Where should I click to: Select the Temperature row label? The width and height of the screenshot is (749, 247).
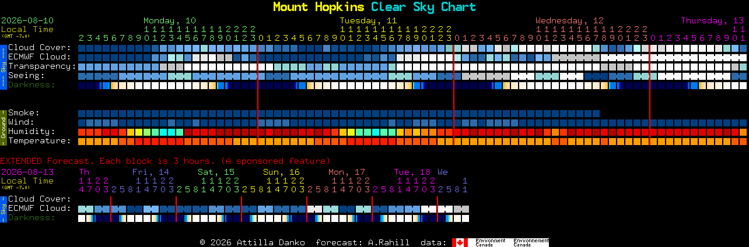tap(40, 141)
